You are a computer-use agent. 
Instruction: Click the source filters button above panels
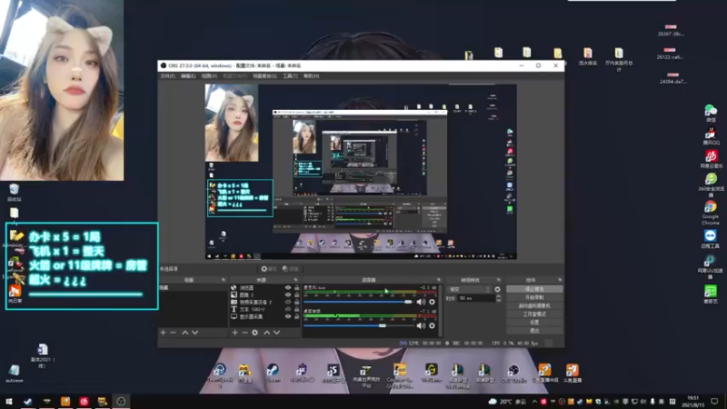tap(290, 269)
